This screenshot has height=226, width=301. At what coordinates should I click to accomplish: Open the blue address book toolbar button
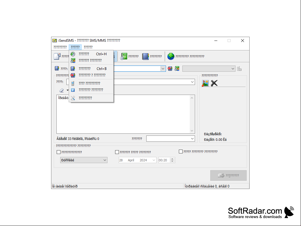[x=152, y=56]
